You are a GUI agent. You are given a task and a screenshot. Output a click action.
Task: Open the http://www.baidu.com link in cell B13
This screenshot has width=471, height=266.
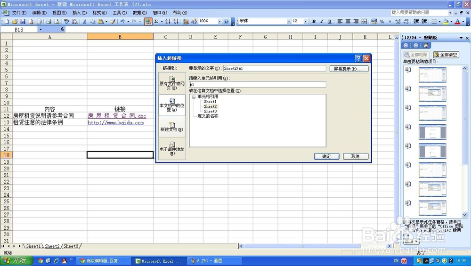[116, 122]
